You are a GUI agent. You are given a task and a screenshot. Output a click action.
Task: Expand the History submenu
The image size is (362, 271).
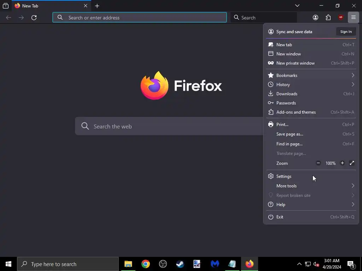pos(311,85)
